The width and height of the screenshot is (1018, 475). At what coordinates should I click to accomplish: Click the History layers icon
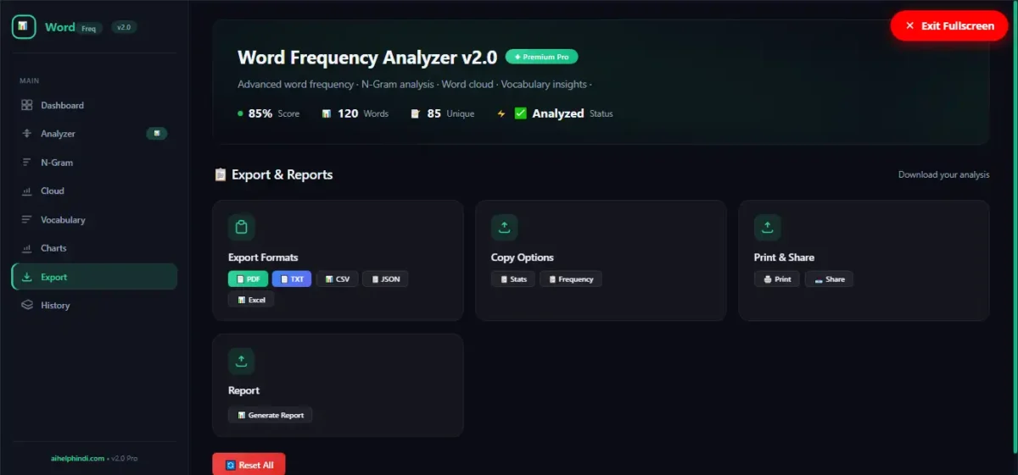click(26, 306)
